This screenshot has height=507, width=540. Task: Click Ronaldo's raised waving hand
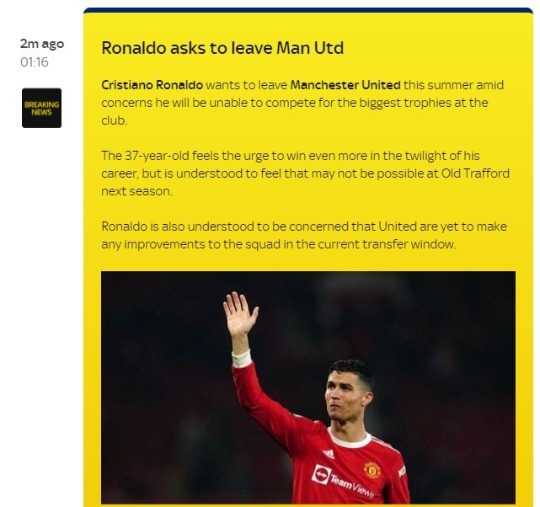tap(240, 313)
